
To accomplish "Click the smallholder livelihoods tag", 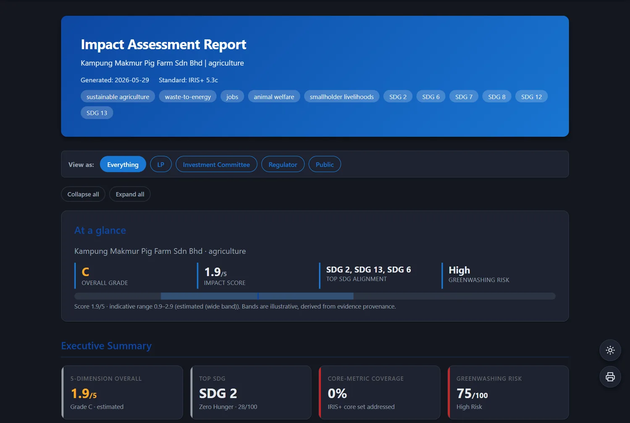I will (341, 97).
